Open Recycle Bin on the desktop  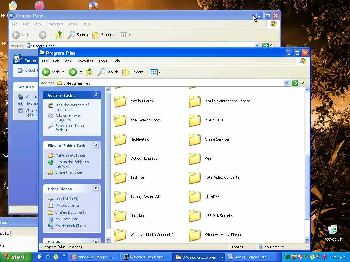(333, 233)
